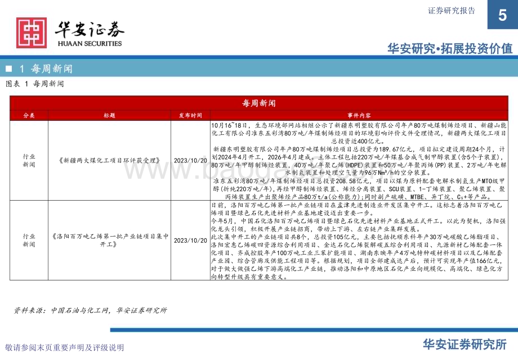
Task: Click the '华安证券' calligraphy name
Action: coord(90,30)
